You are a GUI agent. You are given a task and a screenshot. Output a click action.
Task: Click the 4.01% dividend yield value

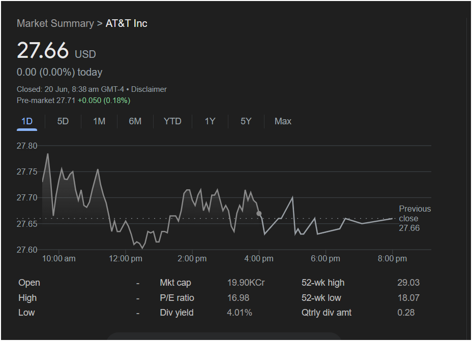click(240, 313)
